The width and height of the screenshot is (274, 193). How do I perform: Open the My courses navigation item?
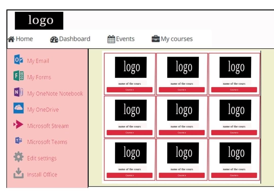177,39
